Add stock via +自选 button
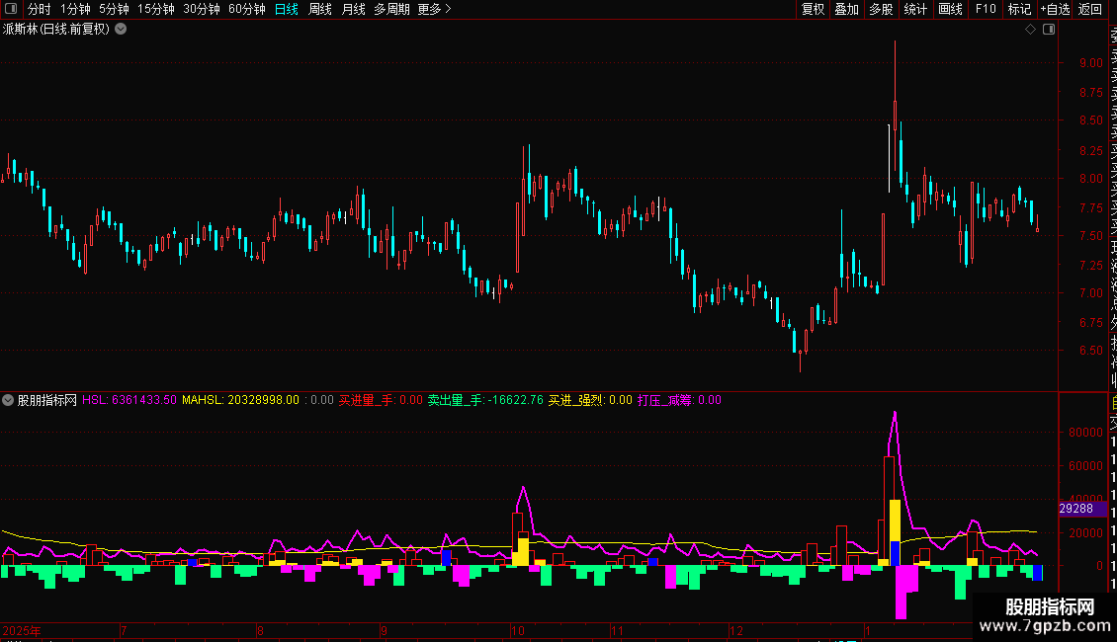Viewport: 1117px width, 642px height. (x=1055, y=9)
